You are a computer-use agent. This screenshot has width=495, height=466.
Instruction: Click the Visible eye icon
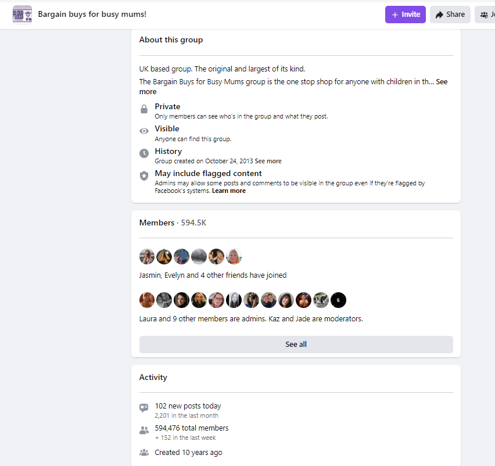(144, 131)
